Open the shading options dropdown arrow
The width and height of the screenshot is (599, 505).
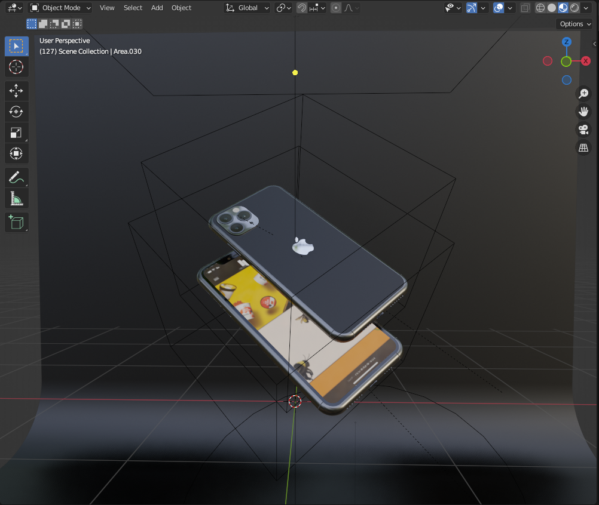586,8
